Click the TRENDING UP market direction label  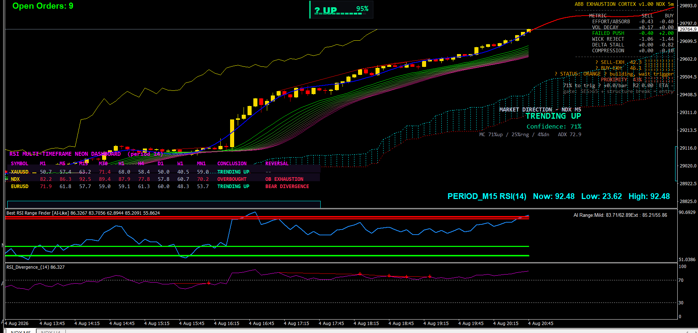point(553,116)
